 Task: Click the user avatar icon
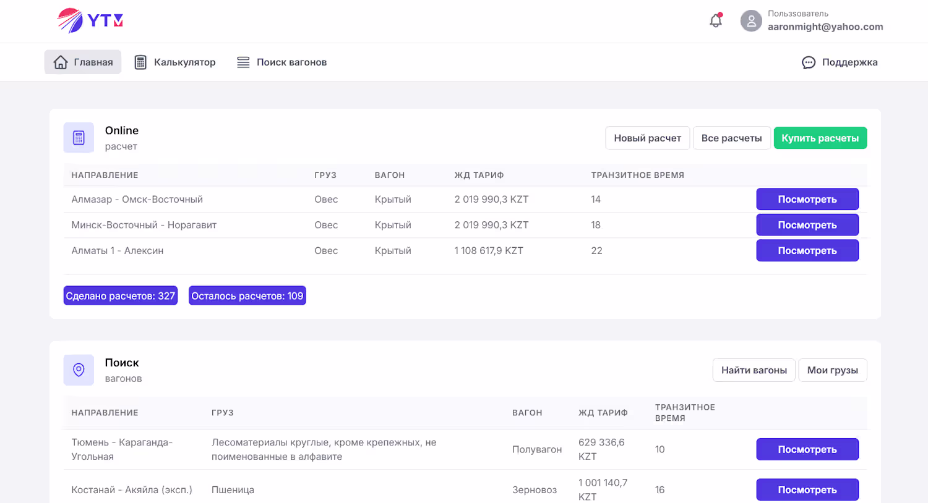(x=751, y=21)
